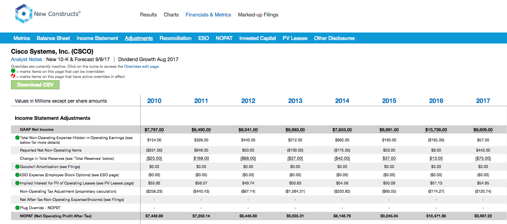Open the Analyst Notes link
The width and height of the screenshot is (507, 224).
(x=26, y=60)
